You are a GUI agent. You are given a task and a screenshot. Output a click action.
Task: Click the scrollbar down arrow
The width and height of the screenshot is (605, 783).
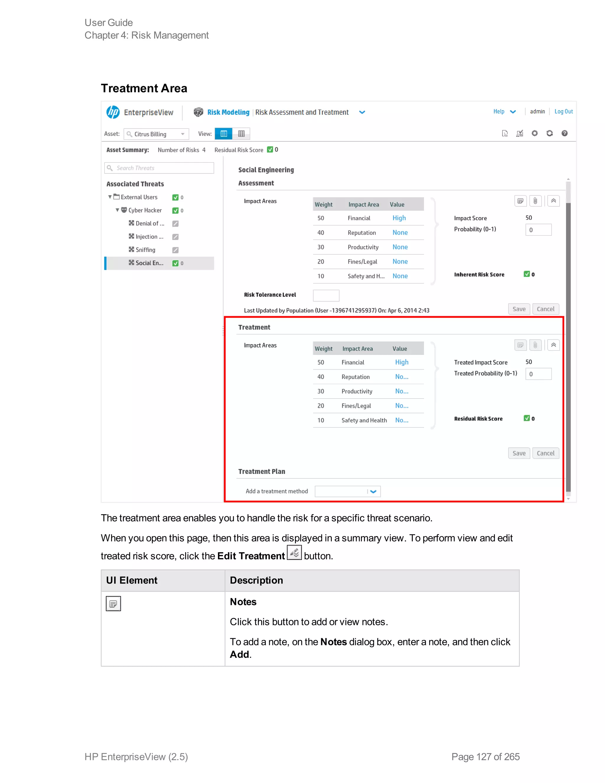pyautogui.click(x=568, y=499)
